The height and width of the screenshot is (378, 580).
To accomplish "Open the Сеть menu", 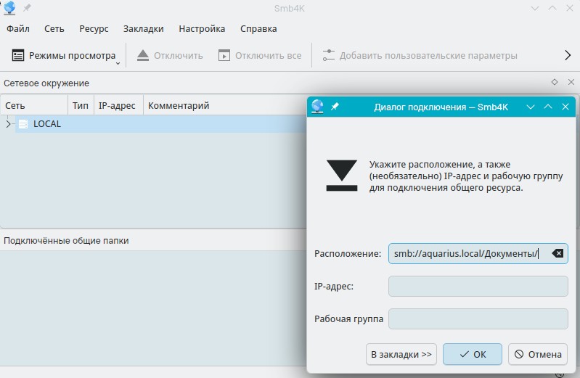I will point(54,29).
